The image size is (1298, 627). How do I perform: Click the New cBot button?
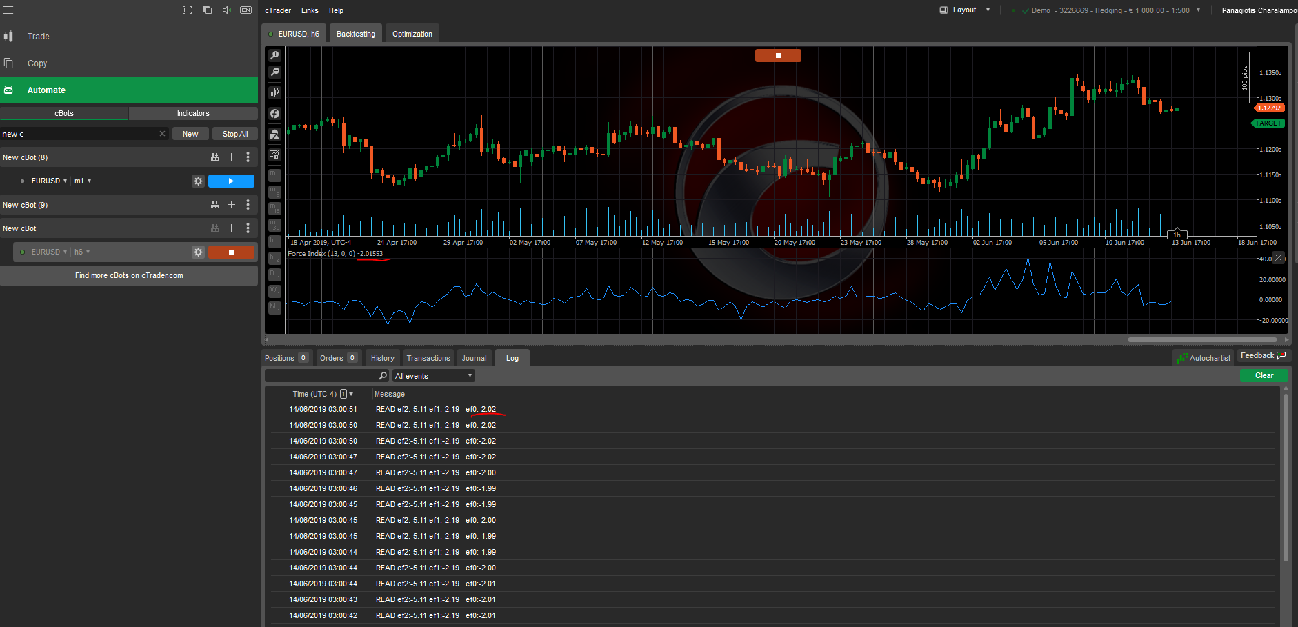[x=190, y=134]
